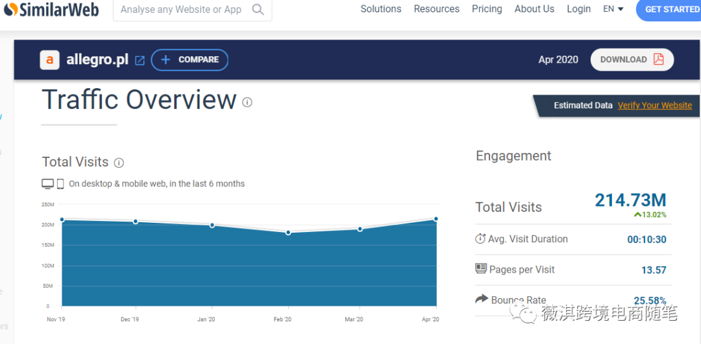Click the allegro.pl orange favicon
The width and height of the screenshot is (701, 344).
(50, 60)
